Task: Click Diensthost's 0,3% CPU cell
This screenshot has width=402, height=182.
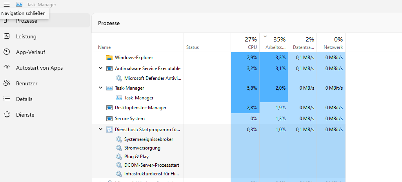Action: (245, 130)
